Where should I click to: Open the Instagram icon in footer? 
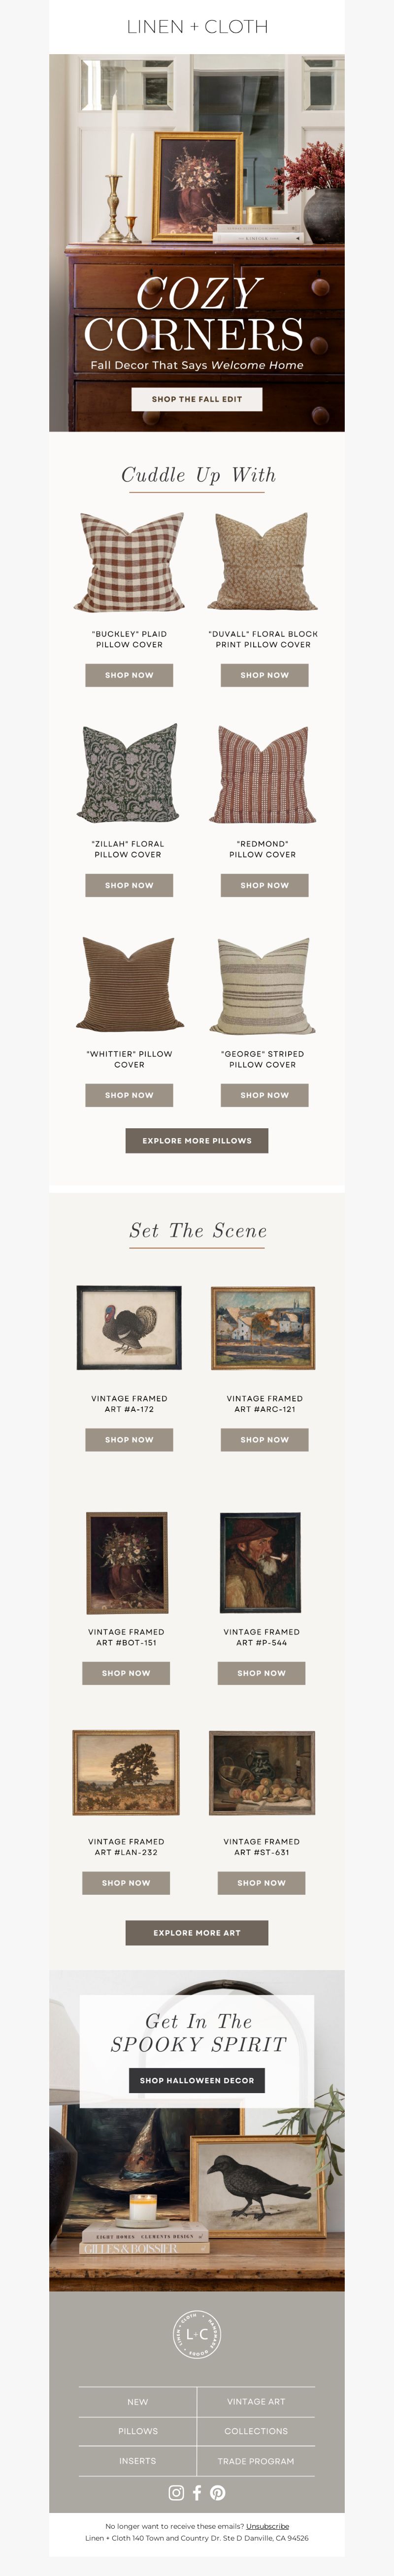pyautogui.click(x=176, y=2492)
